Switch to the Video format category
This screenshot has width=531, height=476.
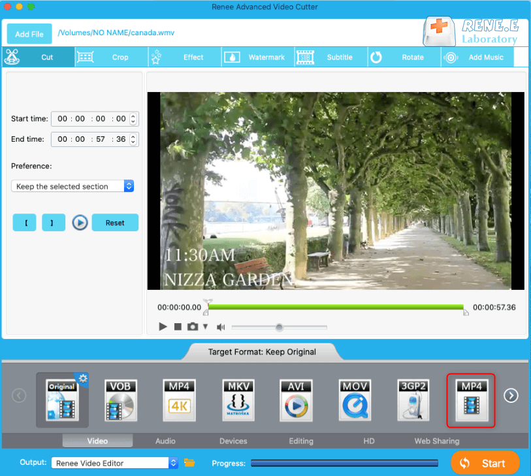click(x=97, y=441)
